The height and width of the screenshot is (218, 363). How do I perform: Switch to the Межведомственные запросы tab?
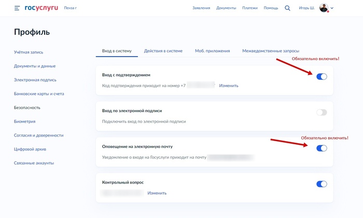pos(271,51)
